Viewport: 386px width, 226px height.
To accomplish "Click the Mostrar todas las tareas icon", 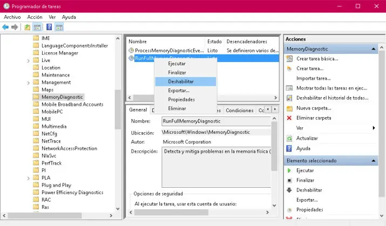I will pos(289,88).
